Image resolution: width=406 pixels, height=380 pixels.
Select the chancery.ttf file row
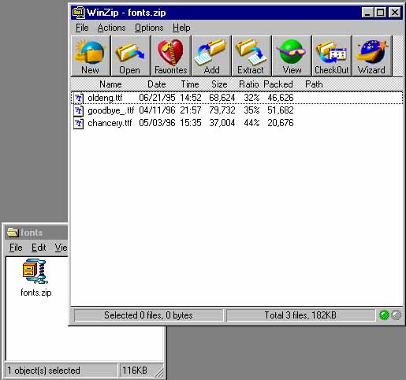click(x=237, y=123)
